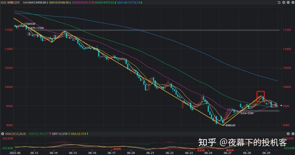Click the 11664.00 high price label
This screenshot has width=295, height=155.
pyautogui.click(x=30, y=24)
